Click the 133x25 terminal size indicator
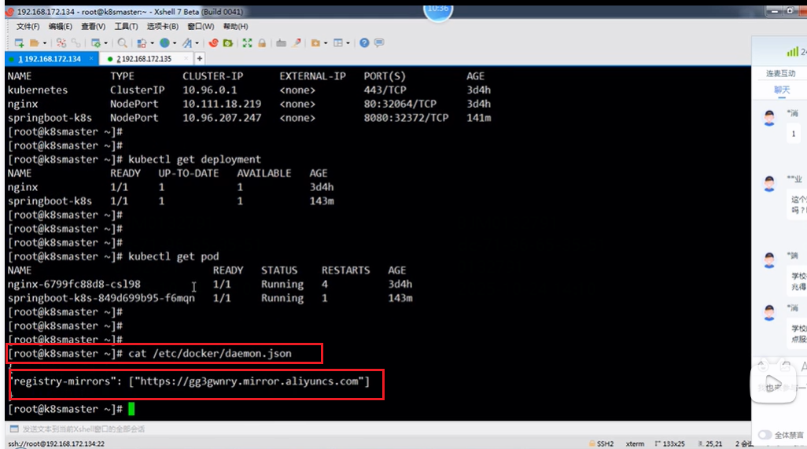807x449 pixels. pyautogui.click(x=670, y=443)
